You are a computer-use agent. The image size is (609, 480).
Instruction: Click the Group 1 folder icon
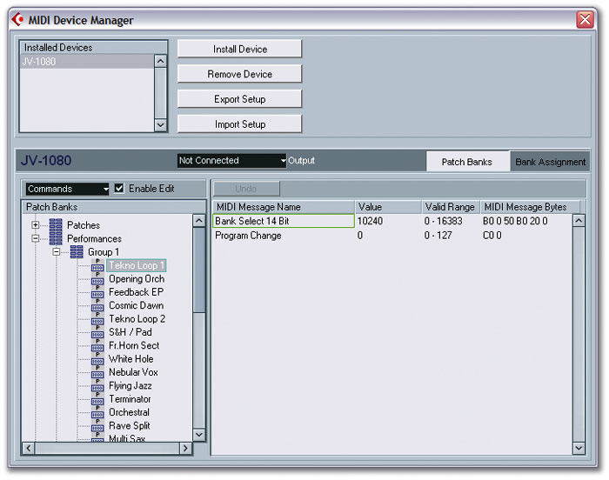[x=77, y=252]
